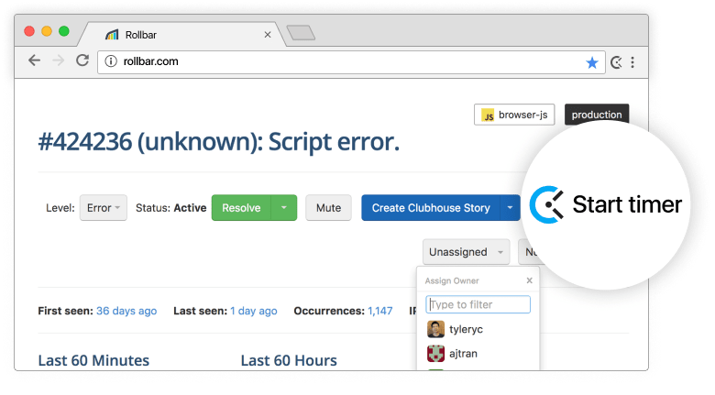Expand the Create Clubhouse Story dropdown arrow
Viewport: 715px width, 395px height.
click(x=511, y=208)
